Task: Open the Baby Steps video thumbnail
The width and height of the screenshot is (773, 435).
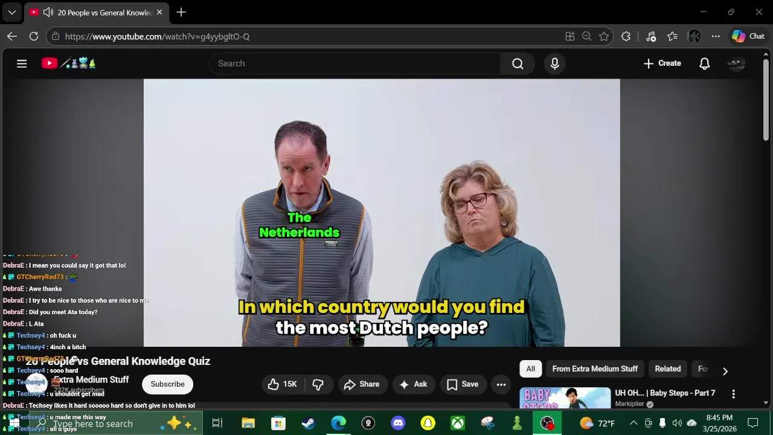Action: click(565, 398)
